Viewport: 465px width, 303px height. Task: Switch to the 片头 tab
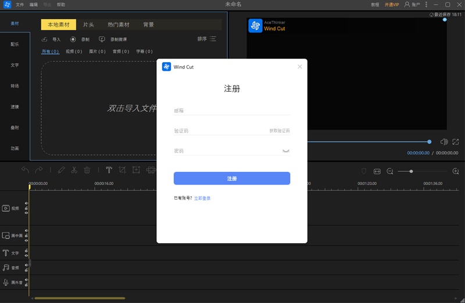[x=88, y=24]
